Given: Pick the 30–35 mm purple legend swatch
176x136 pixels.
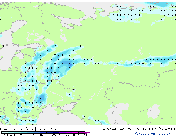Looking at the screenshot, I should pyautogui.click(x=62, y=132).
